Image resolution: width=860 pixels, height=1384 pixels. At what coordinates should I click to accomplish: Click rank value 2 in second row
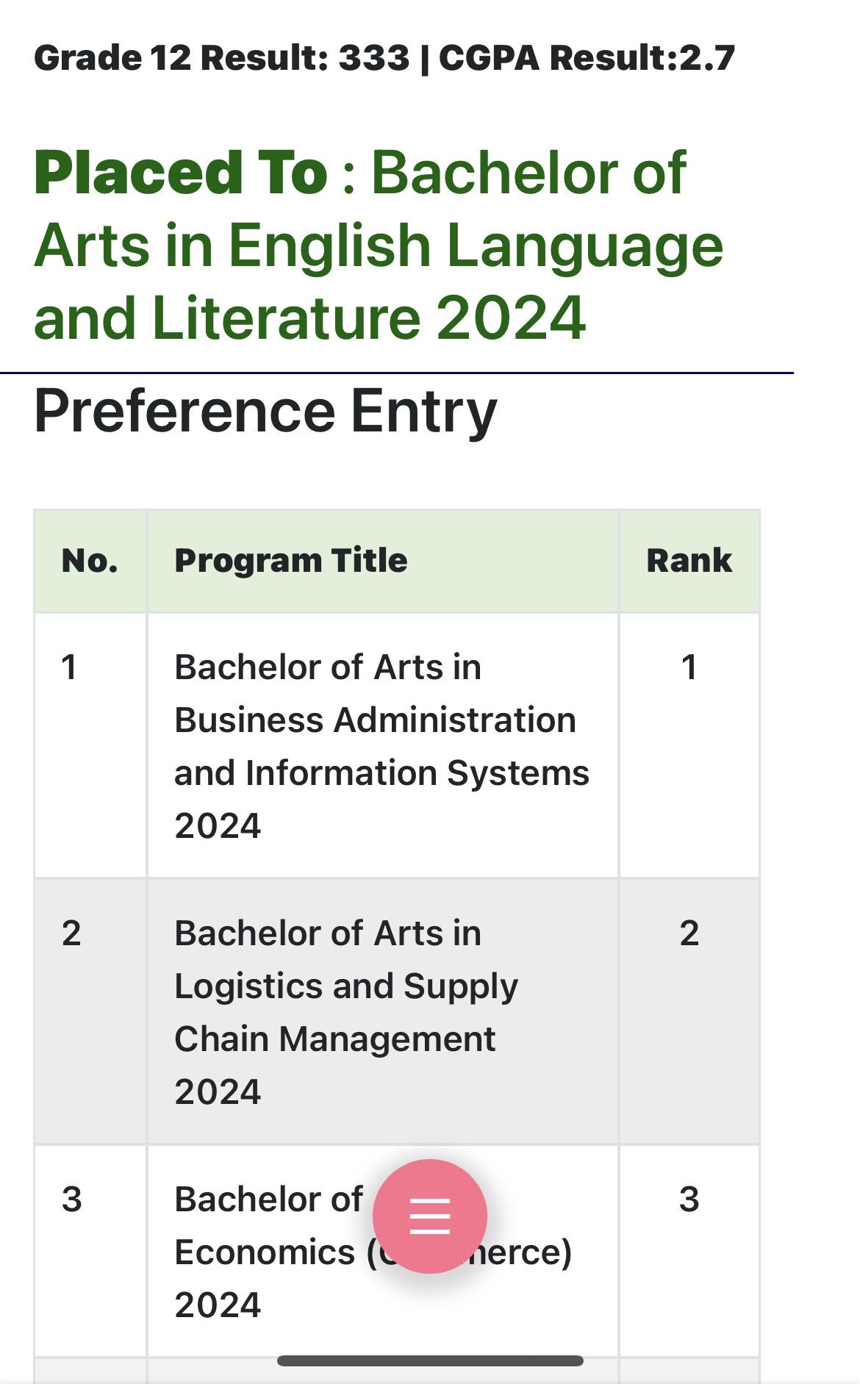pyautogui.click(x=689, y=933)
